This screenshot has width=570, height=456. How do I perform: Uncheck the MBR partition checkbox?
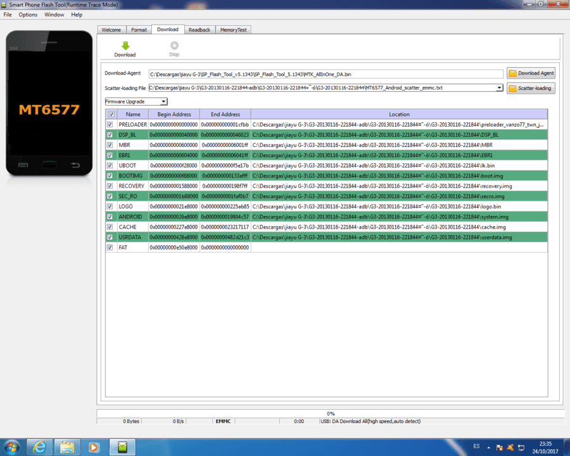[110, 145]
